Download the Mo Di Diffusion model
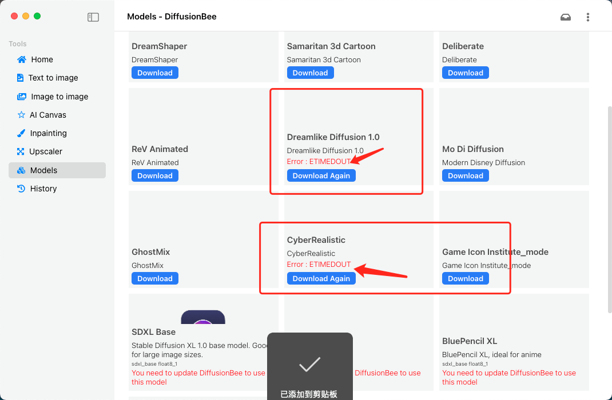 coord(465,175)
